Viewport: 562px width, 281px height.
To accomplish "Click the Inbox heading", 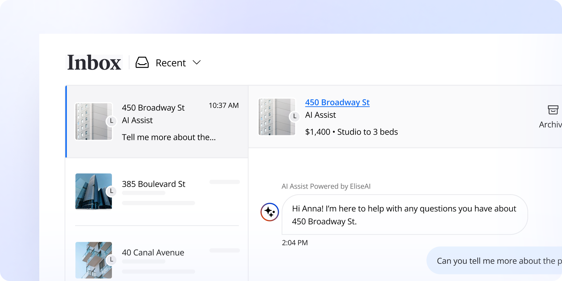I will tap(94, 63).
